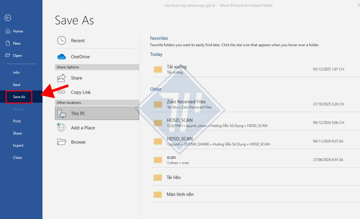Select the Màn hình nền folder
The width and height of the screenshot is (360, 219).
pos(255,194)
